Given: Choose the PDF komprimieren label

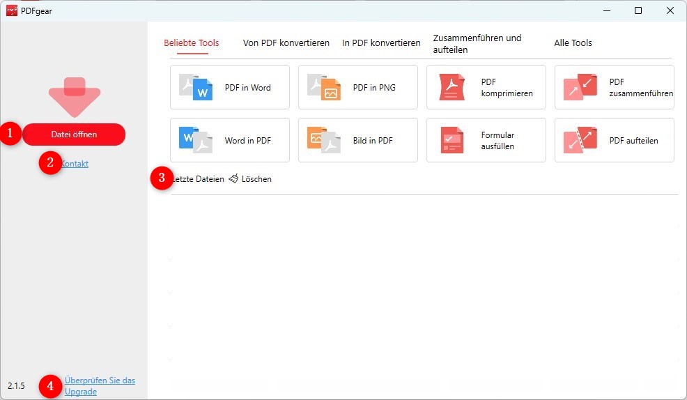Looking at the screenshot, I should [507, 88].
